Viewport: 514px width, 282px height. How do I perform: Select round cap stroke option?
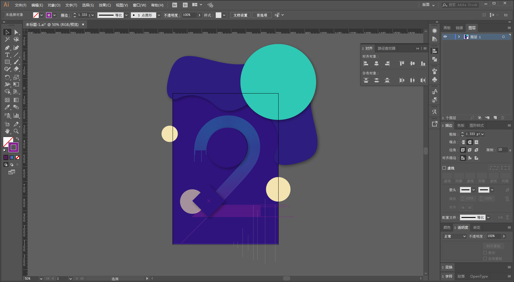pyautogui.click(x=470, y=142)
